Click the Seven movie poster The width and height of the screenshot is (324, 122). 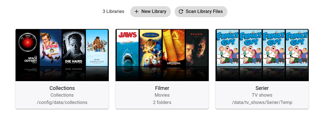(197, 48)
